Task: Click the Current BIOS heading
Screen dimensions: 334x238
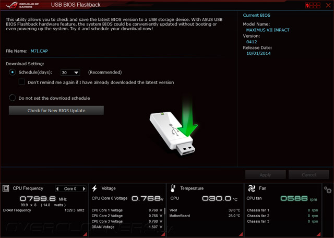Action: [x=256, y=15]
